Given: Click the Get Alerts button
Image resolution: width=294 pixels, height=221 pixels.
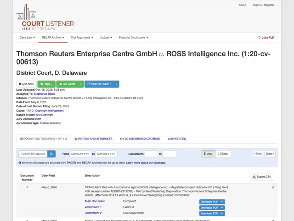Looking at the screenshot, I should click(x=67, y=84).
